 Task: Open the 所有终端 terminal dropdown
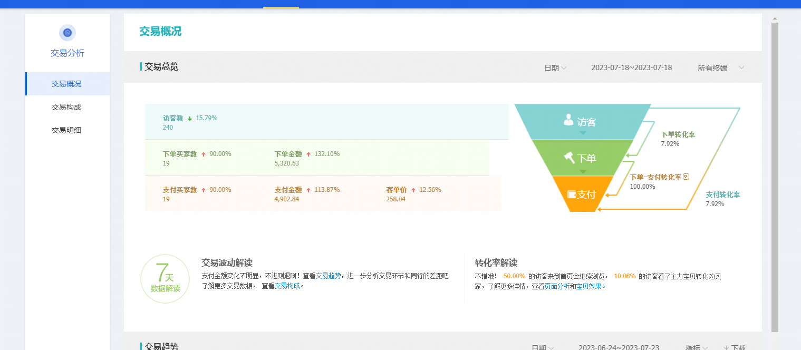click(x=720, y=67)
